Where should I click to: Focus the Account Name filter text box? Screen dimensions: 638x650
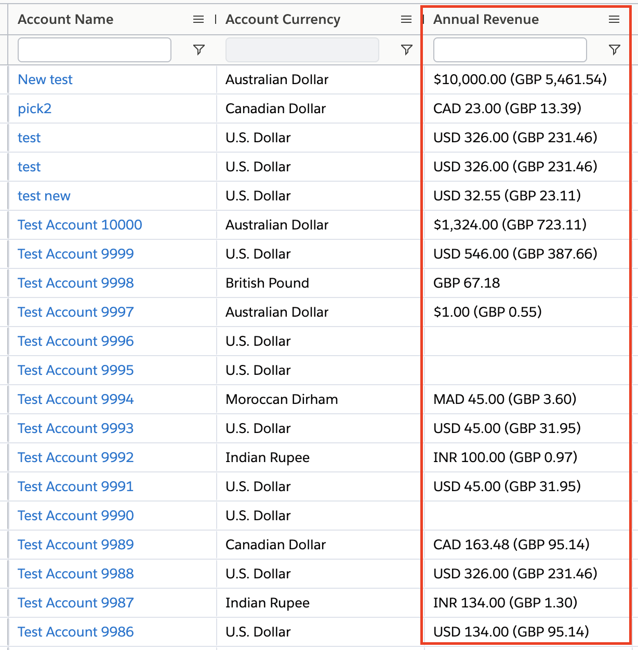click(x=95, y=50)
